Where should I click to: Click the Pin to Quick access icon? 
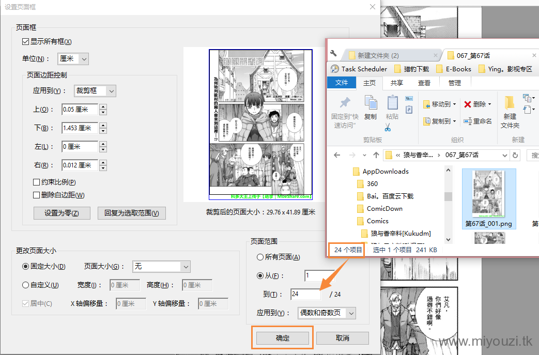coord(345,102)
